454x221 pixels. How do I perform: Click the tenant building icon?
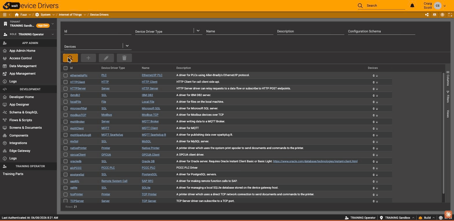[5, 24]
